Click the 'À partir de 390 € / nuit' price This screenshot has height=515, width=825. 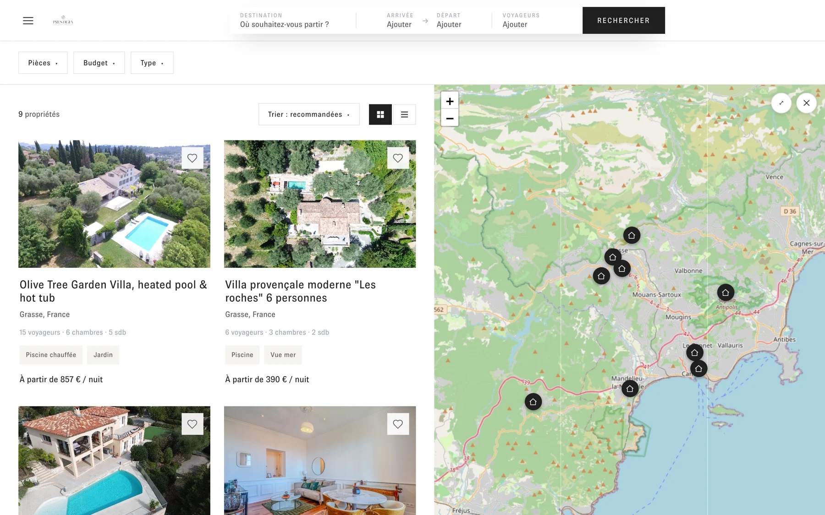267,379
